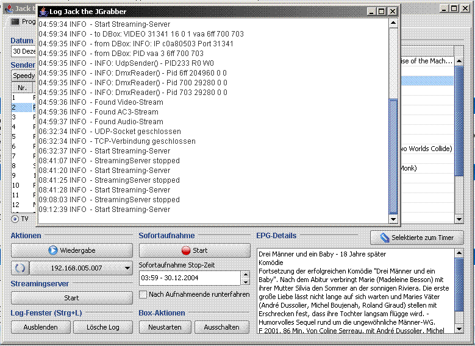The height and width of the screenshot is (346, 475).
Task: Close the Log Jack the JGrabber window
Action: (393, 12)
